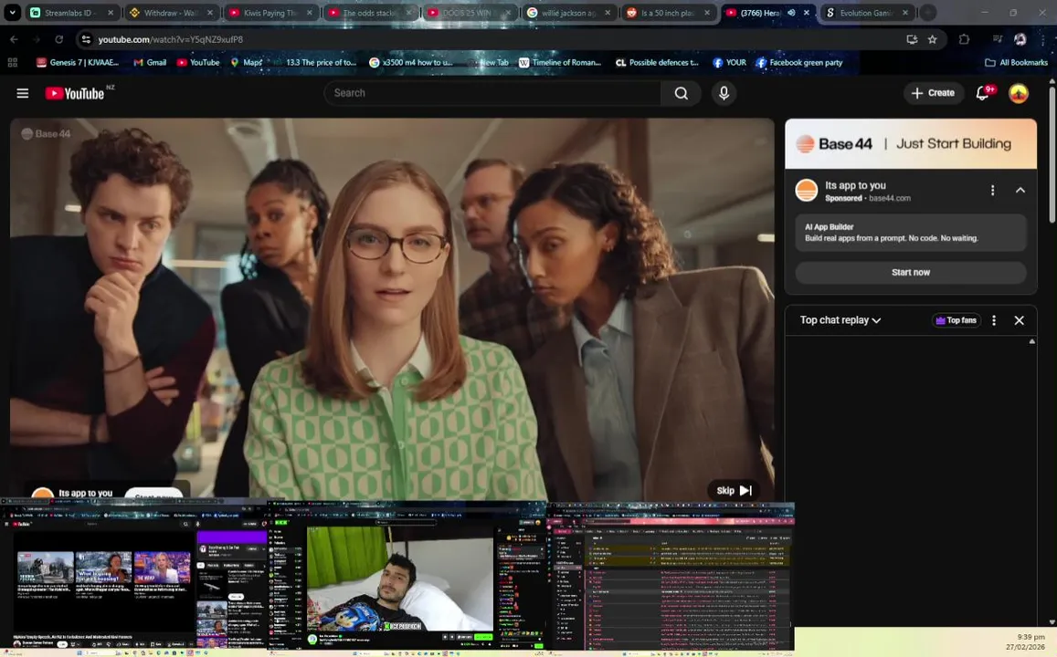Open the Gmail bookmark
This screenshot has height=657, width=1057.
tap(150, 63)
